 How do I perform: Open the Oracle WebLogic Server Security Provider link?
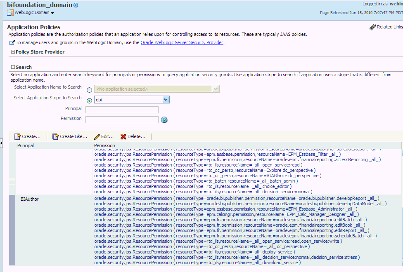coord(182,42)
